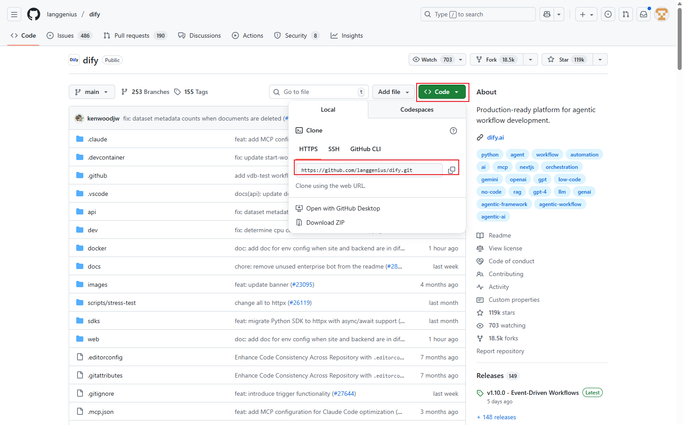683x425 pixels.
Task: Click the search field in header
Action: [478, 14]
